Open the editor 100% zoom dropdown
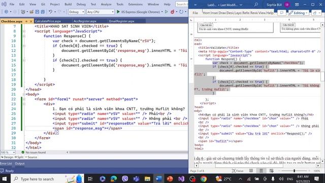 pyautogui.click(x=8, y=152)
